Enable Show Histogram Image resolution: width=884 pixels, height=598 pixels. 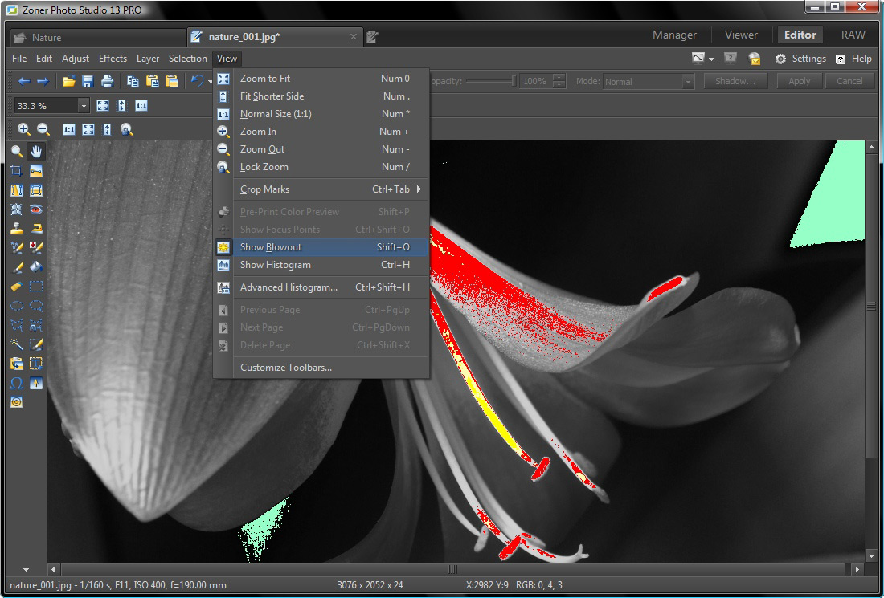pos(272,265)
